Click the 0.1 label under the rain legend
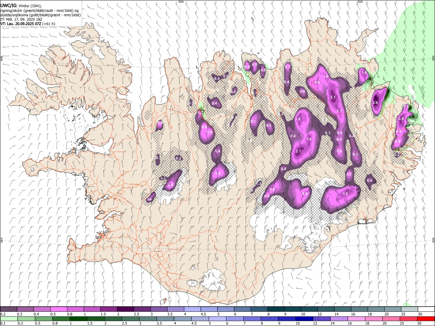Viewport: 435px width, 326px height. pyautogui.click(x=3, y=324)
